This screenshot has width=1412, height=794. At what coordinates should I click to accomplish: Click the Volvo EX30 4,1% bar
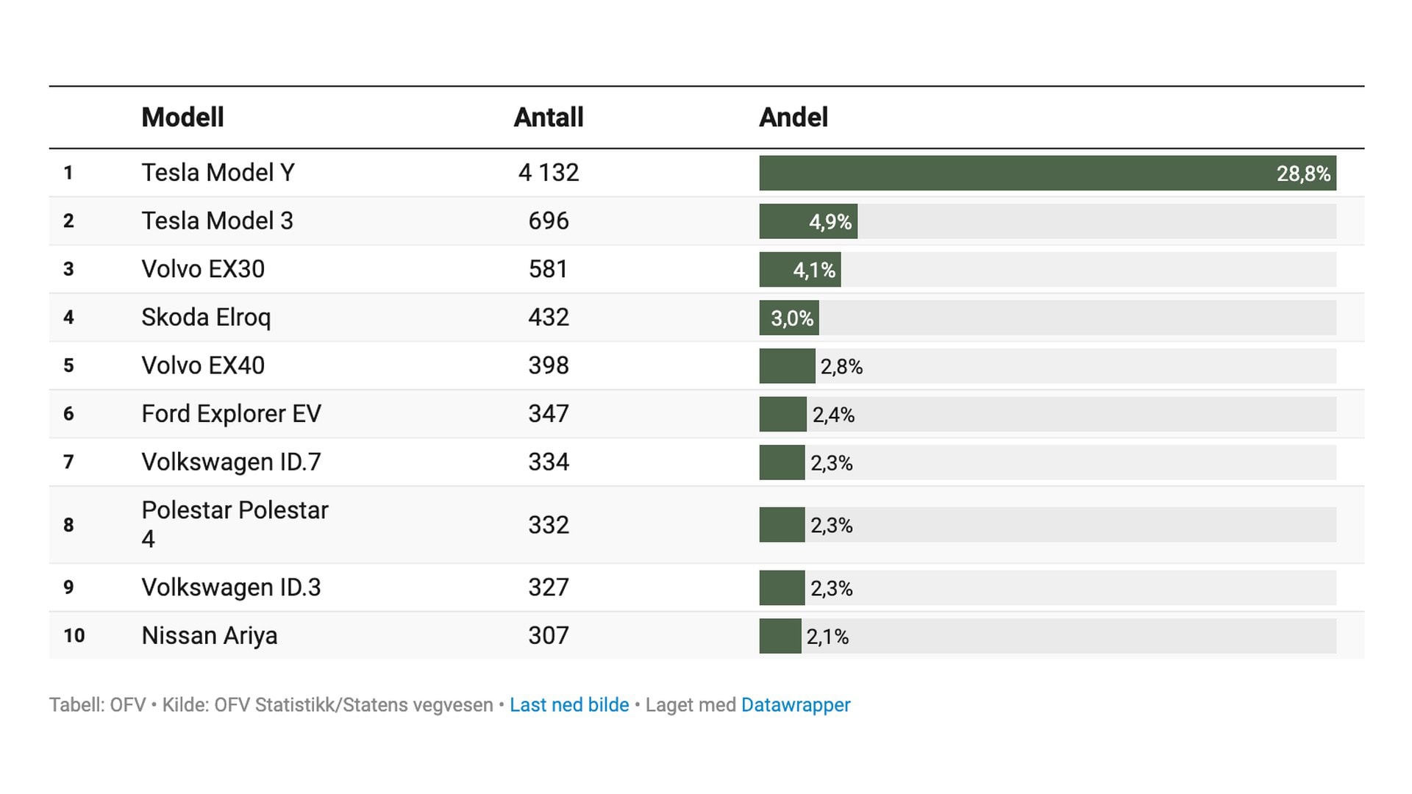[x=800, y=270]
